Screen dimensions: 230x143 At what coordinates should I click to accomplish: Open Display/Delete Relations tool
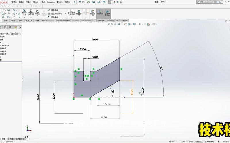tap(71, 13)
